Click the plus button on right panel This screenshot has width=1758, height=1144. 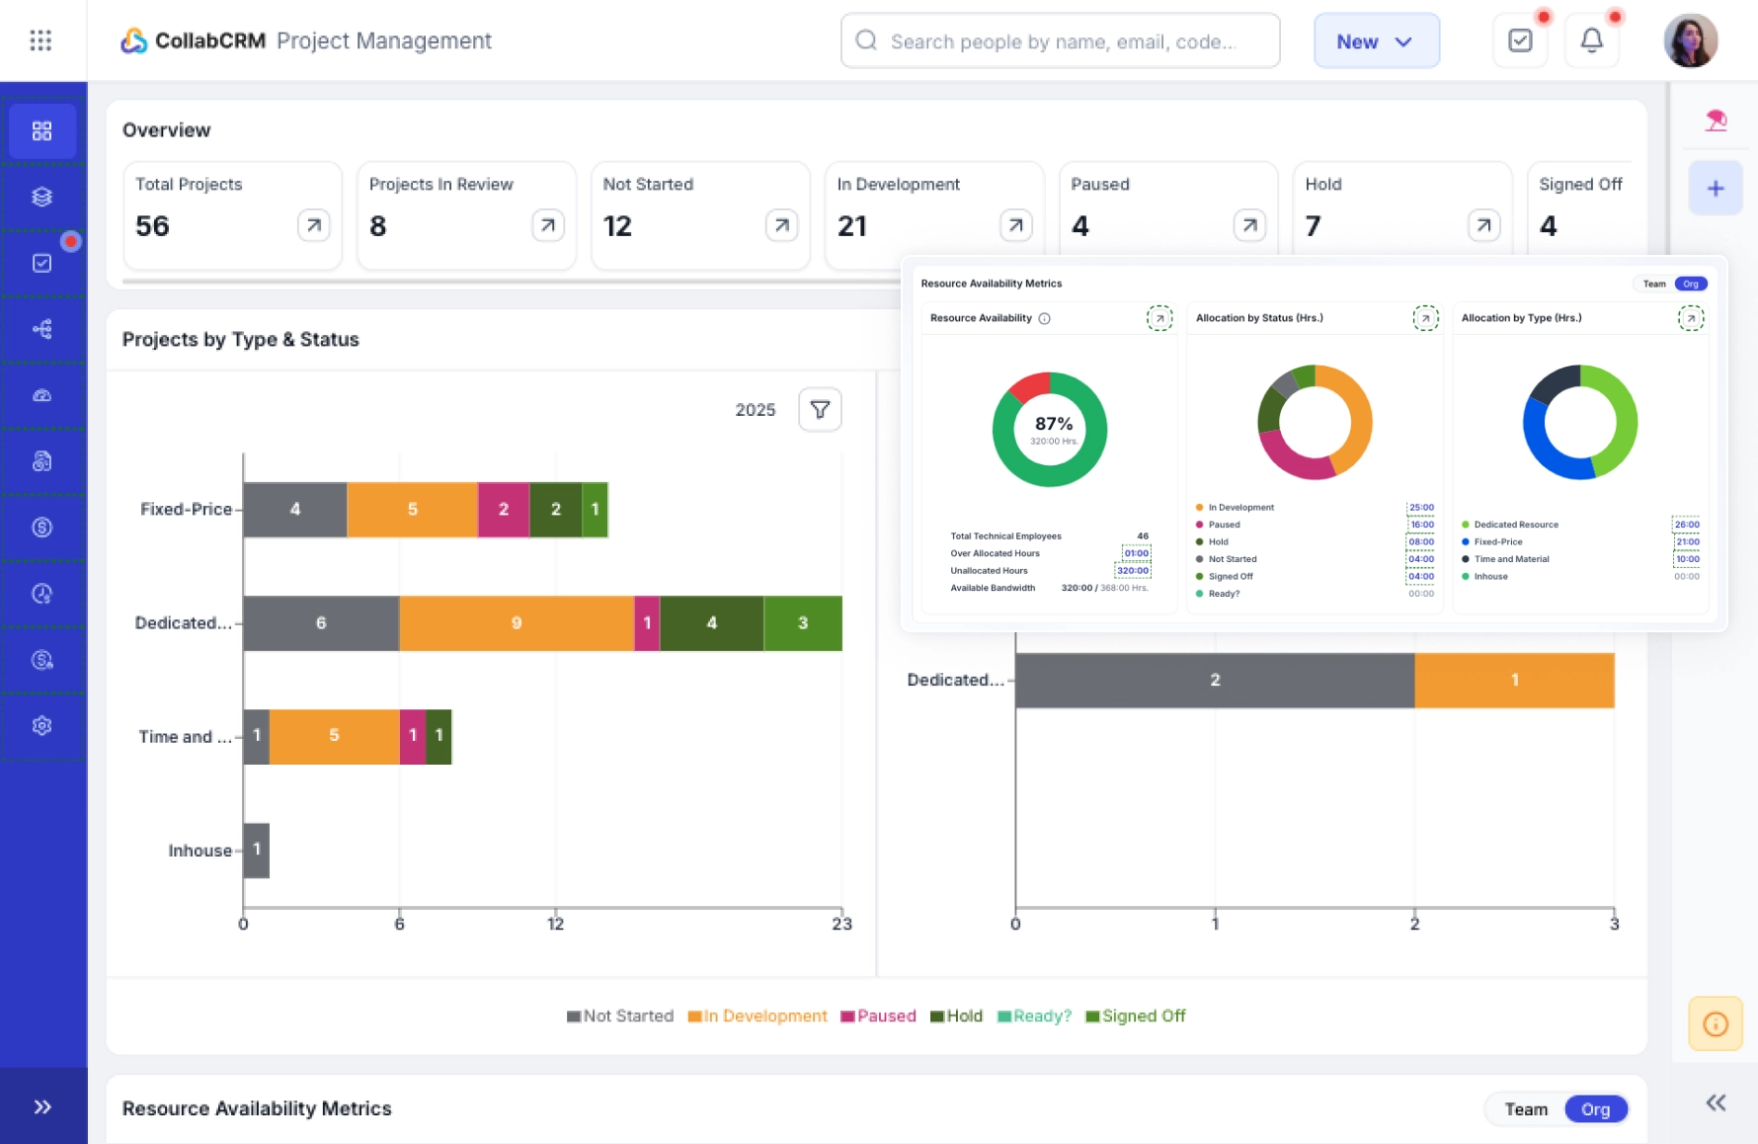pos(1716,188)
